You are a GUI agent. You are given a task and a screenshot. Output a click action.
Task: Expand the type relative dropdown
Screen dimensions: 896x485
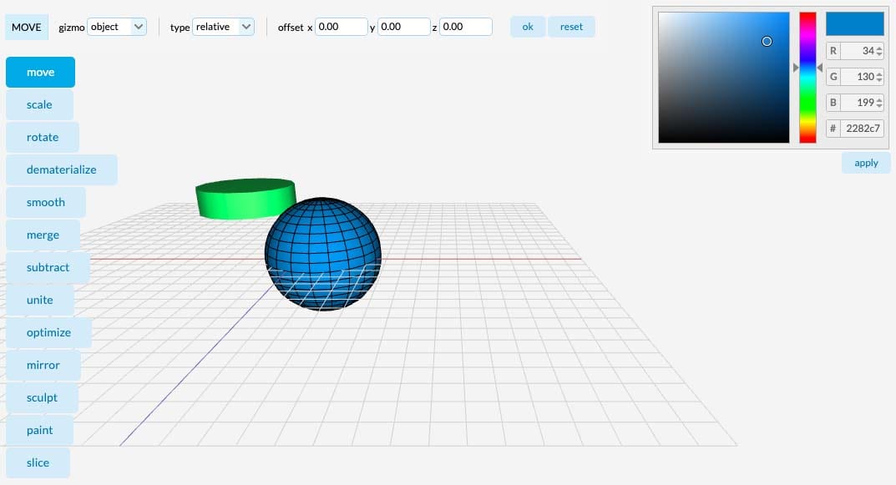[x=223, y=27]
